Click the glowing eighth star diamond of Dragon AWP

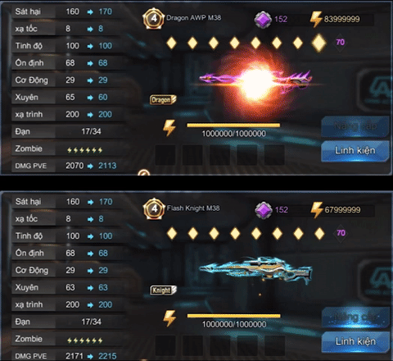click(318, 43)
